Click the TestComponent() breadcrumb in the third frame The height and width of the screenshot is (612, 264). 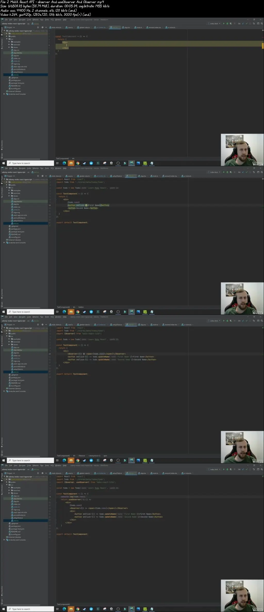63,456
